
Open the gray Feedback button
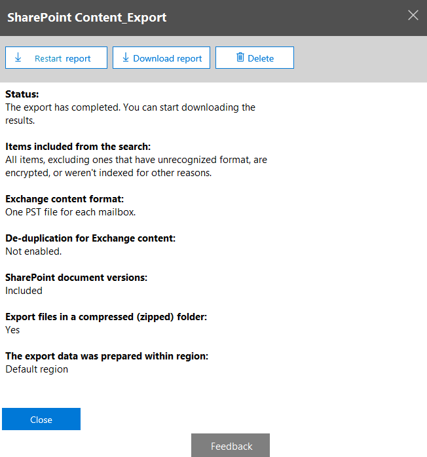(x=231, y=446)
